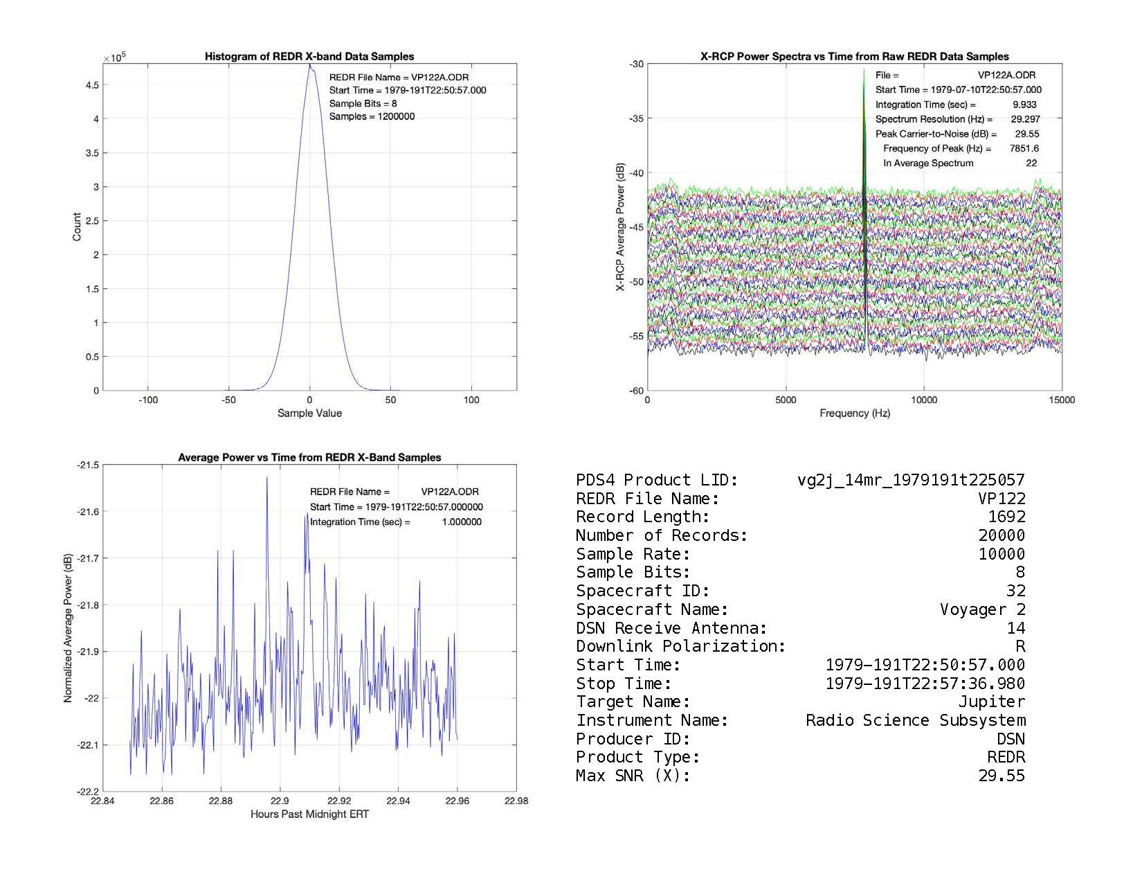Click the 'Histogram of REDR X-band Data Samples' title
Image resolution: width=1142 pixels, height=883 pixels.
tap(309, 57)
